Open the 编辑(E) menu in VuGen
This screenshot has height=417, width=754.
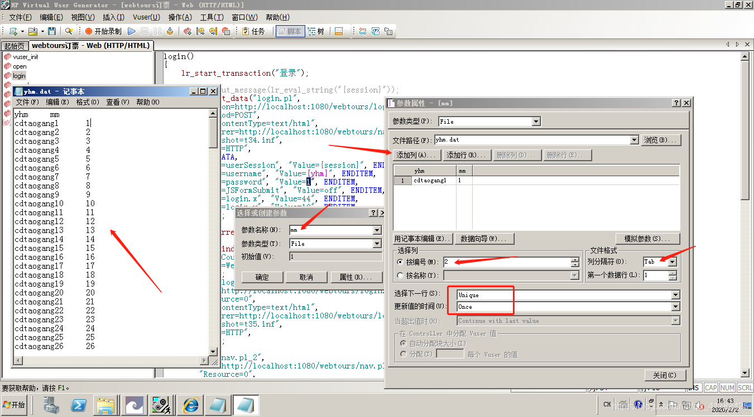click(51, 17)
